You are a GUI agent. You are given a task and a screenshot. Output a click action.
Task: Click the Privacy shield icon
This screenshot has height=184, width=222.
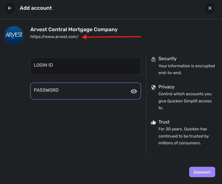[x=153, y=87]
